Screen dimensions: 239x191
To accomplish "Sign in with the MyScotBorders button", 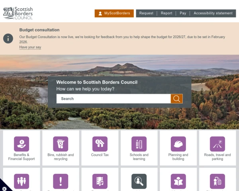I will coord(114,13).
